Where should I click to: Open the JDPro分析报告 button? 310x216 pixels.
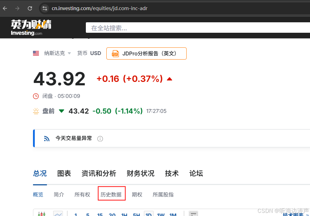coord(146,54)
